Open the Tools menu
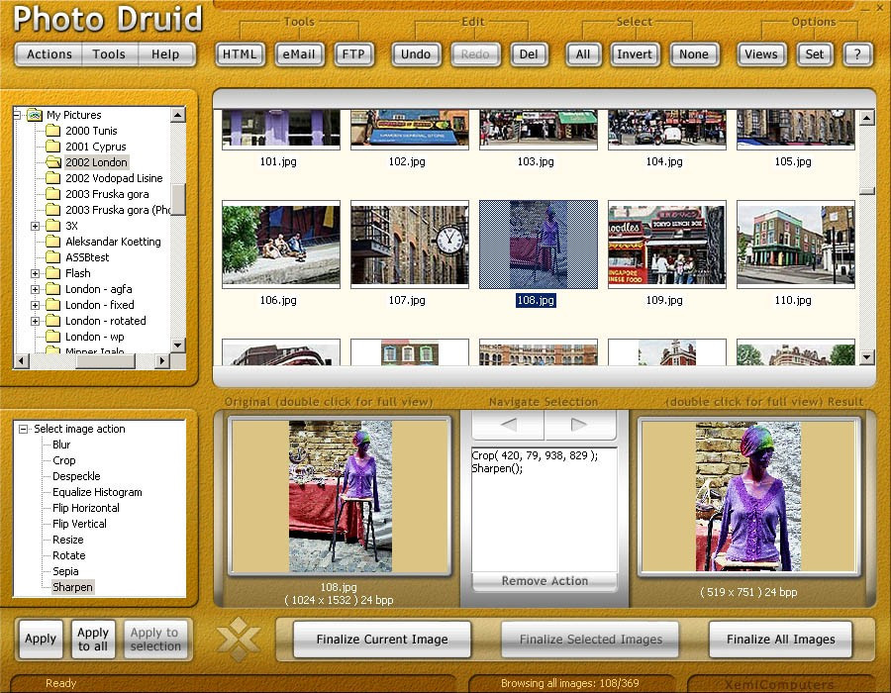This screenshot has height=693, width=891. pos(109,54)
